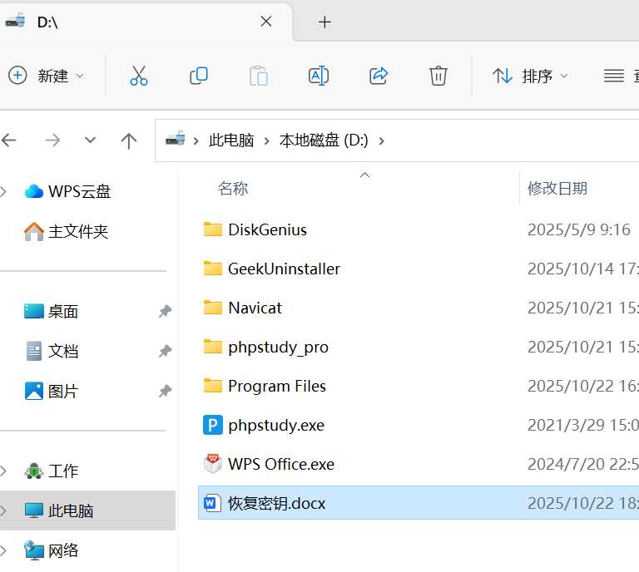Viewport: 639px width, 572px height.
Task: Click the Cut scissors icon
Action: pos(139,76)
